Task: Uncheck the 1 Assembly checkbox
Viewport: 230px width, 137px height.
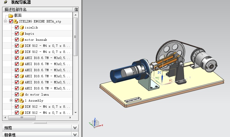Action: pyautogui.click(x=17, y=100)
